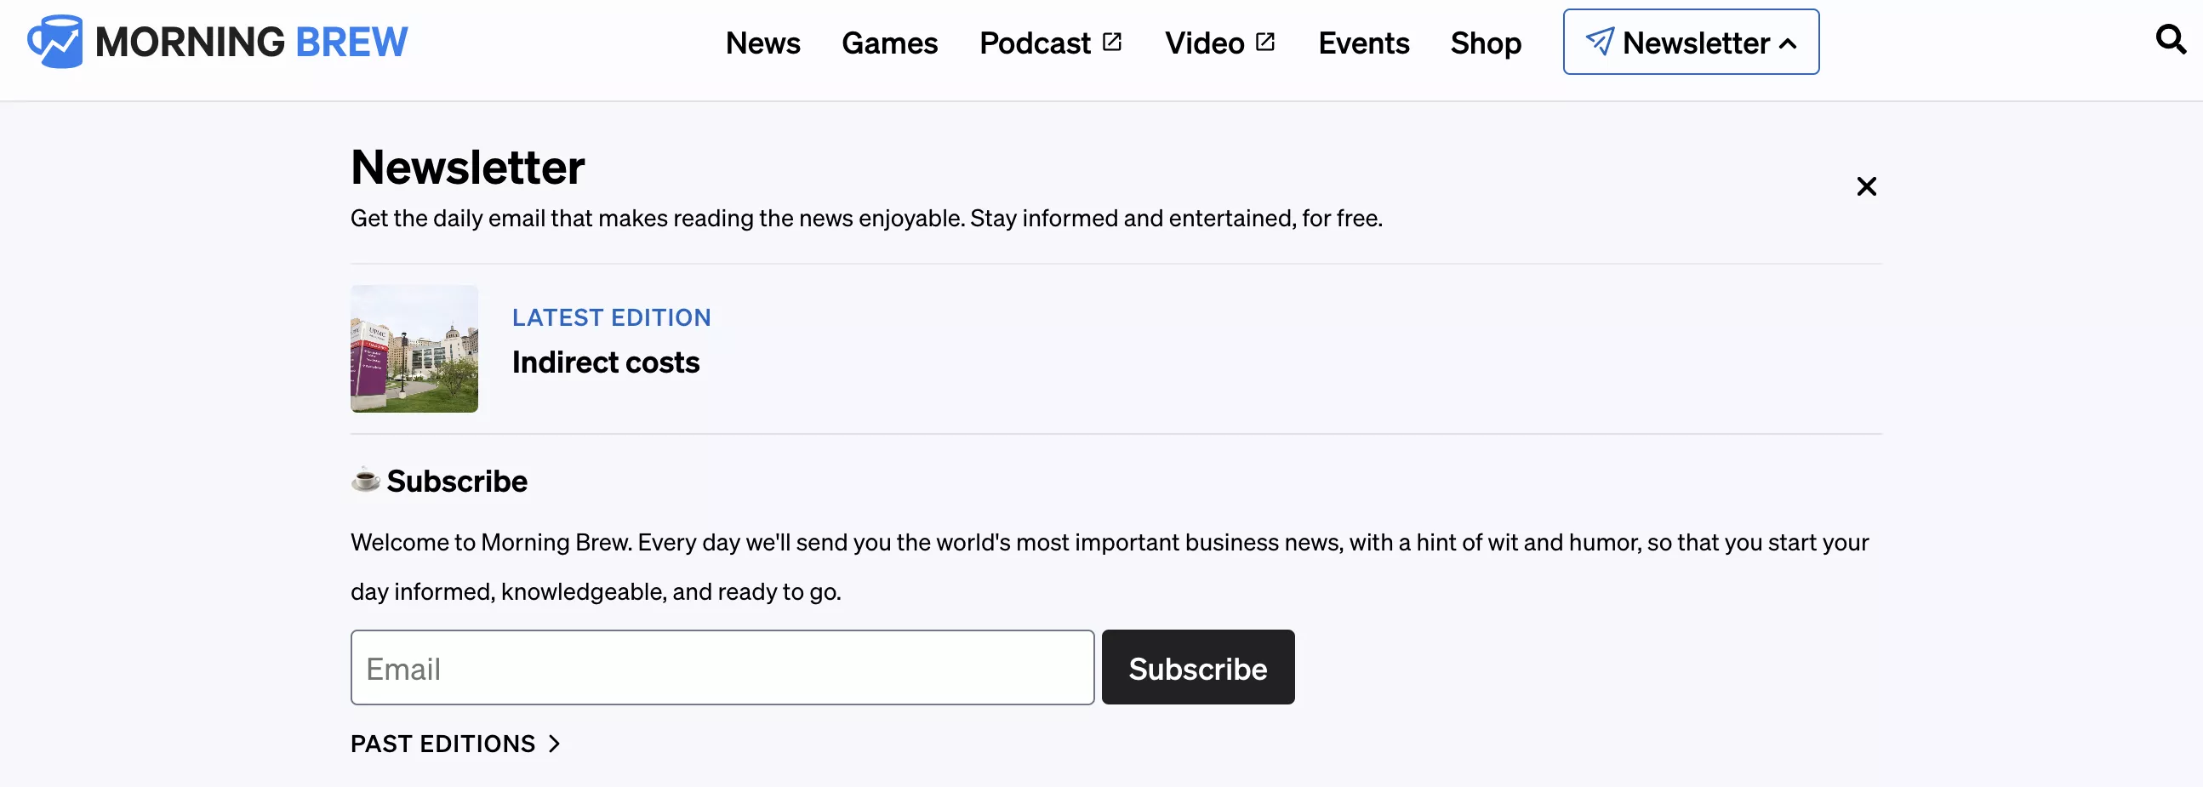Open the Games menu item
This screenshot has width=2203, height=787.
pyautogui.click(x=889, y=43)
